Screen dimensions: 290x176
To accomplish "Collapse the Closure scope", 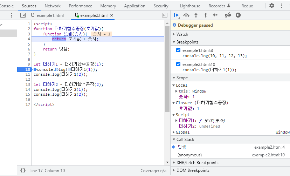I will pos(173,103).
